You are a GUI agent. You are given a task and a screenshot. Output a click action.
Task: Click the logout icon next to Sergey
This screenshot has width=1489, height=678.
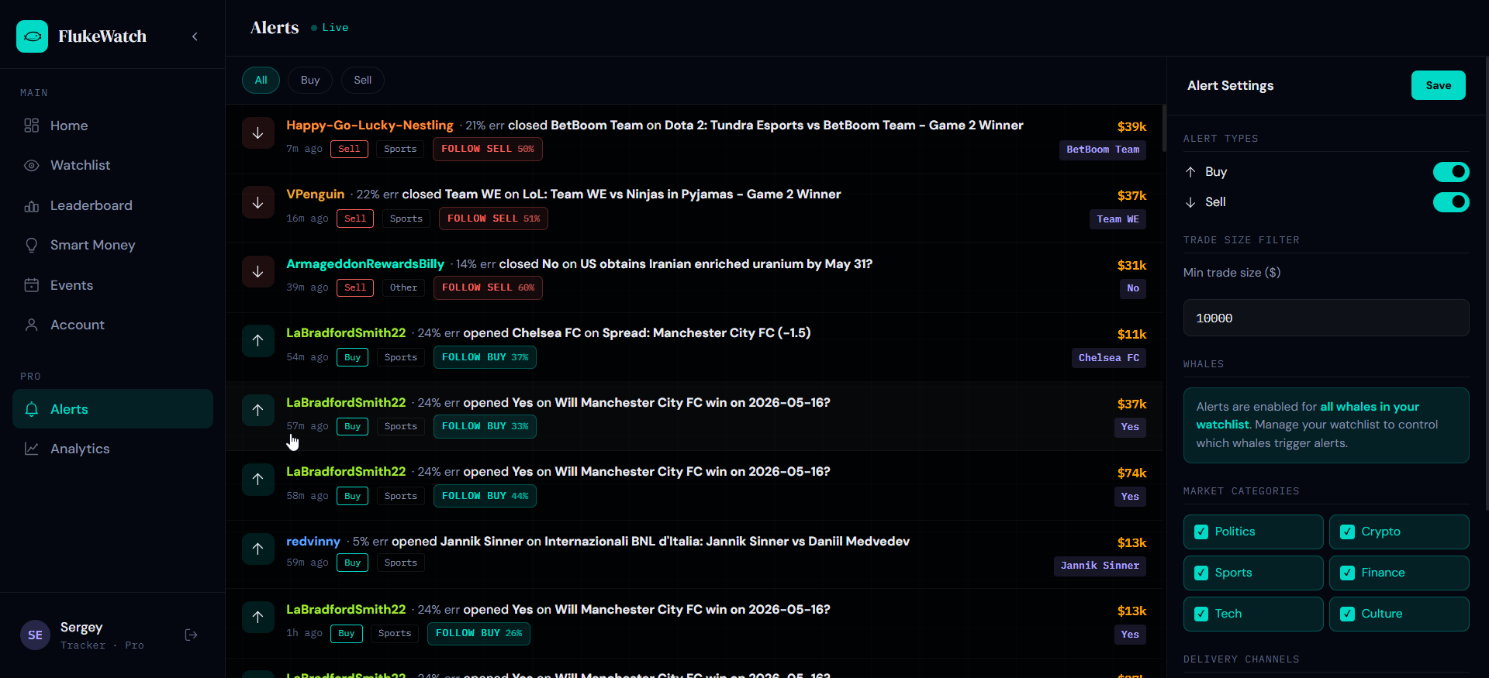[192, 635]
